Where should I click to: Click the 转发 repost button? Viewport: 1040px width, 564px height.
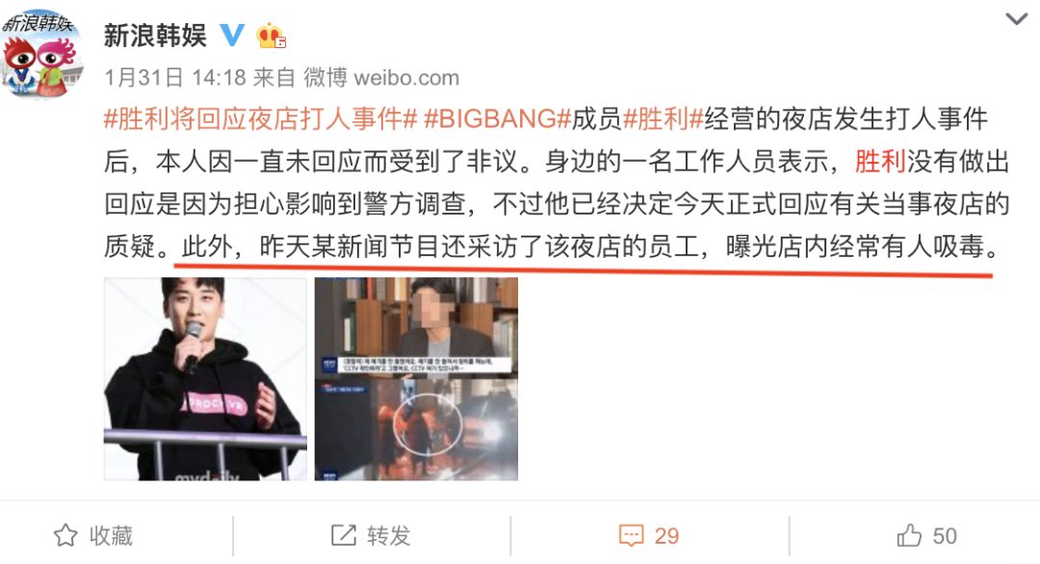click(x=389, y=535)
